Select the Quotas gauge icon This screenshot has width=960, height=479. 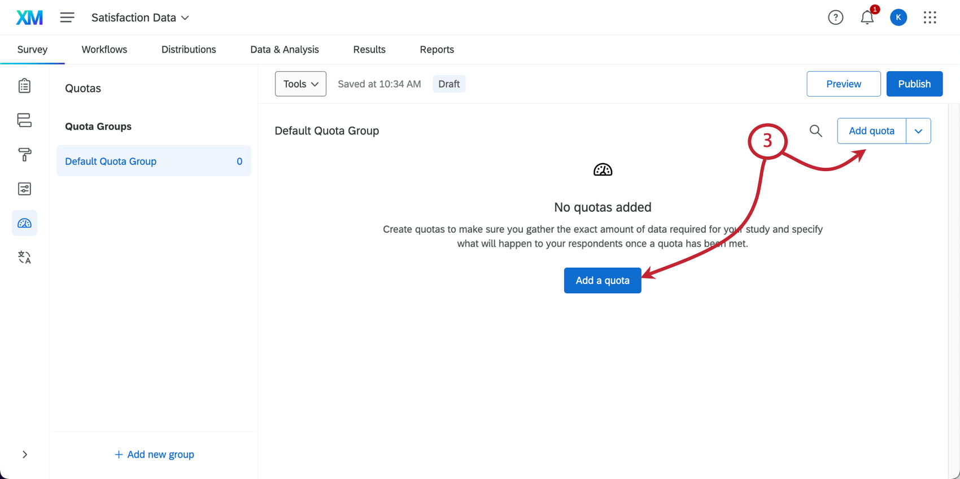tap(24, 223)
